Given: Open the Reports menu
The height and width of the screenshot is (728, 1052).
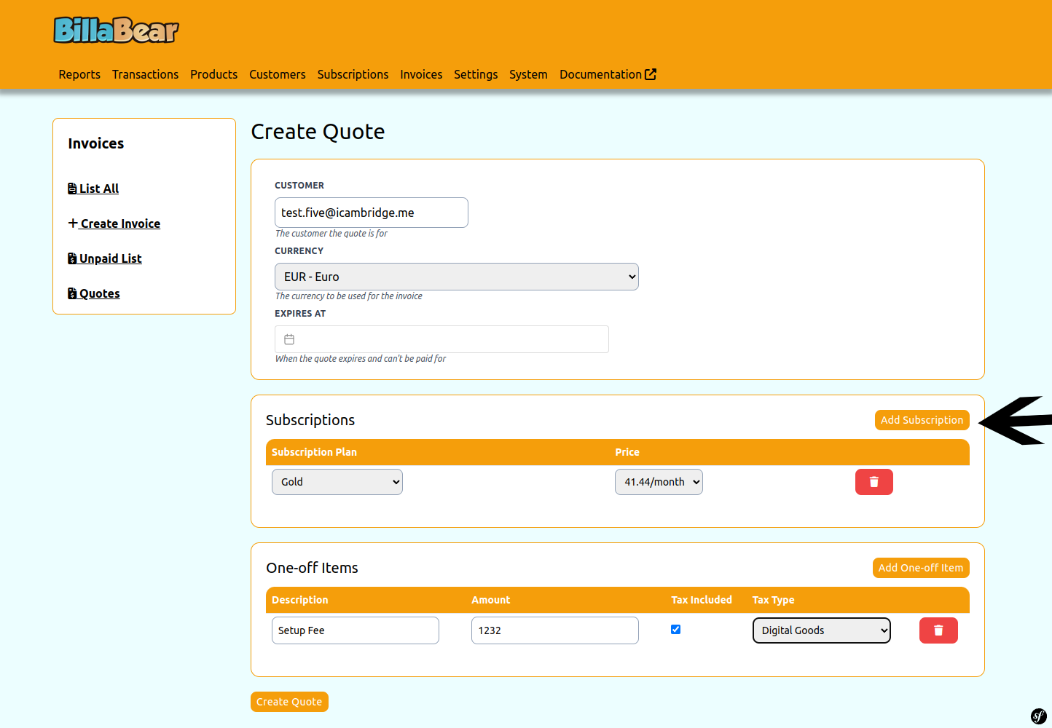Looking at the screenshot, I should tap(79, 74).
